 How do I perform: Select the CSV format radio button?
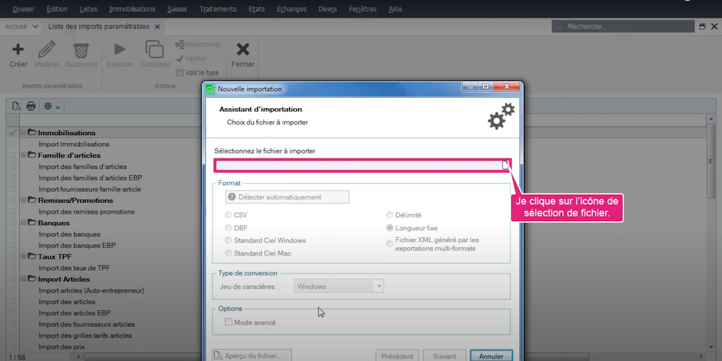pyautogui.click(x=228, y=215)
